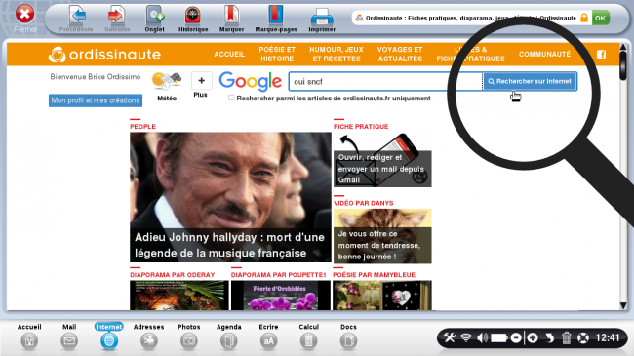Viewport: 634px width, 356px height.
Task: Open the Mail app
Action: point(69,341)
